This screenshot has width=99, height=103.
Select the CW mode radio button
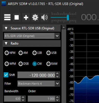[35, 64]
